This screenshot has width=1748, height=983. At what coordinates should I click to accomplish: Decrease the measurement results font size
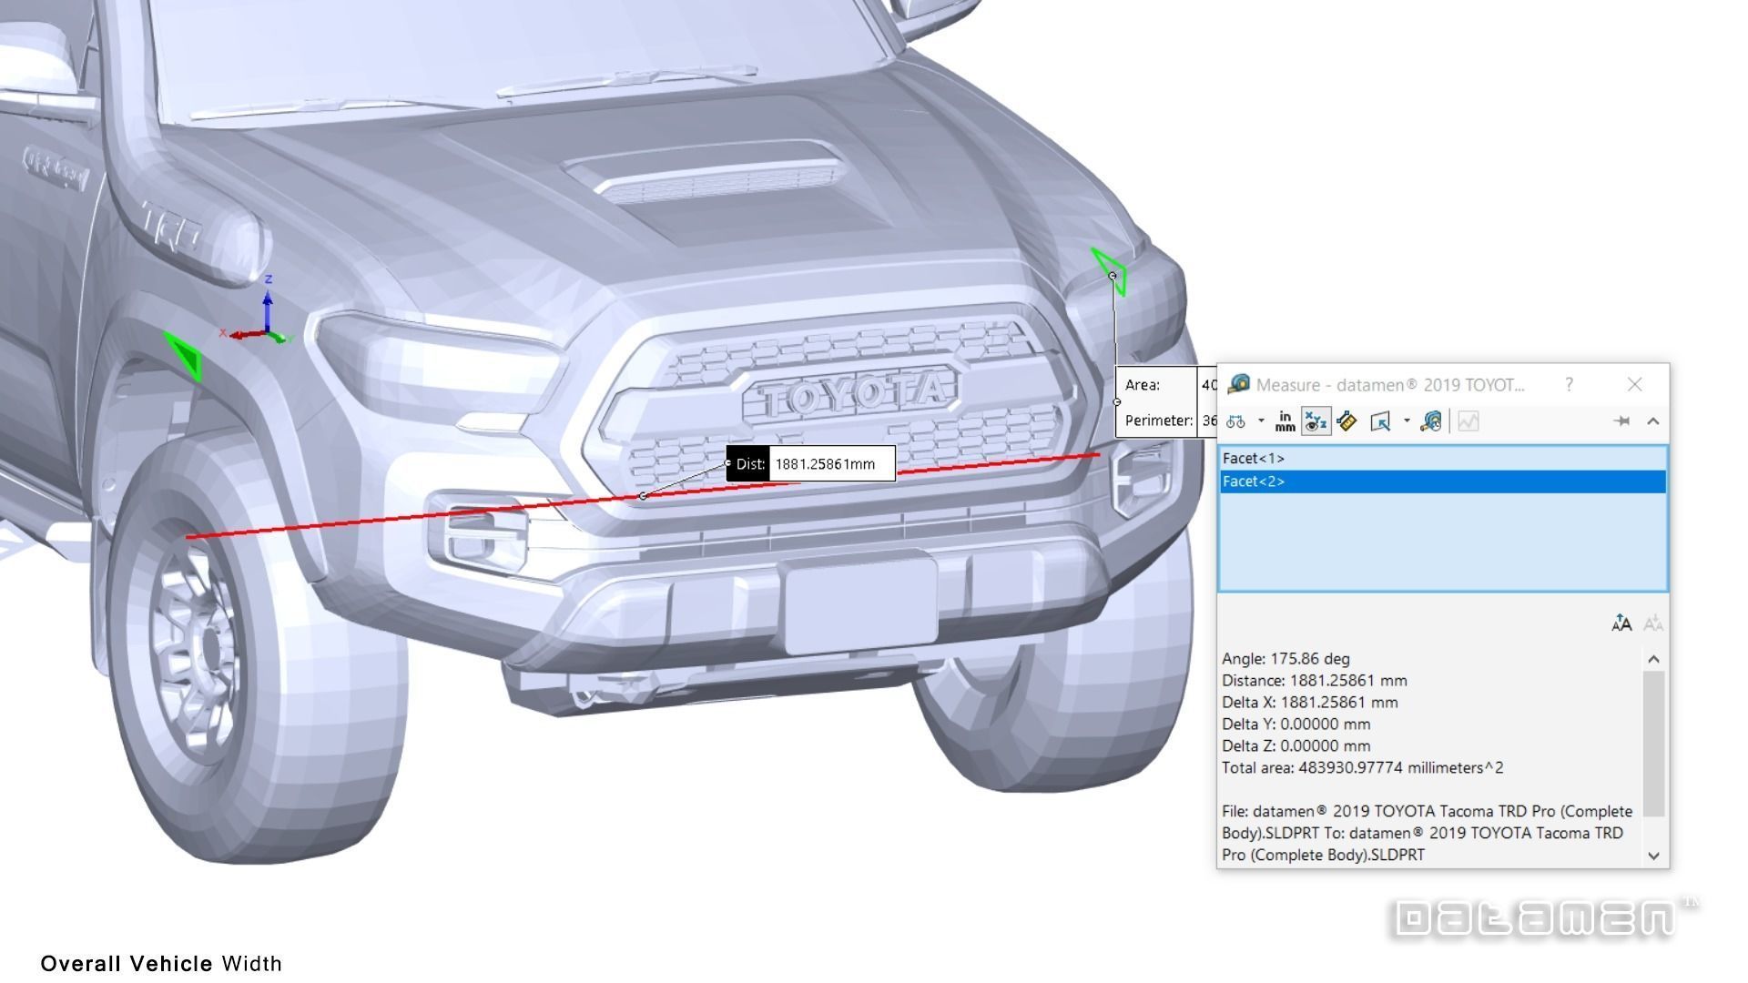coord(1653,623)
